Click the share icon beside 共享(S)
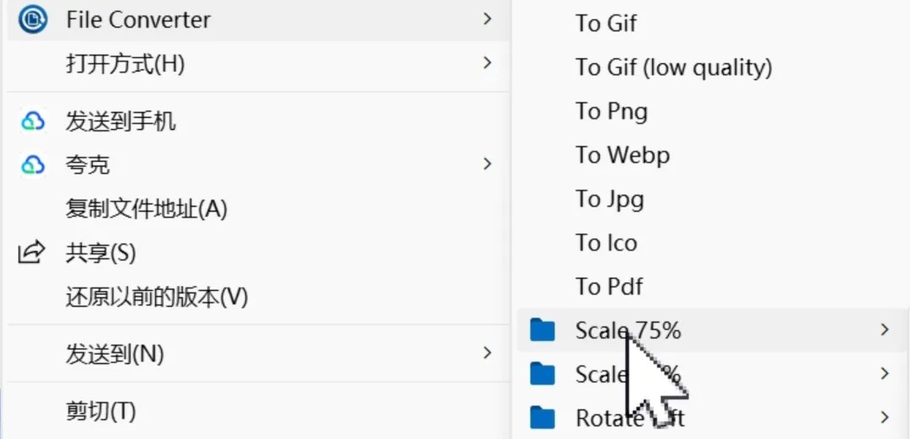The height and width of the screenshot is (439, 910). [32, 253]
